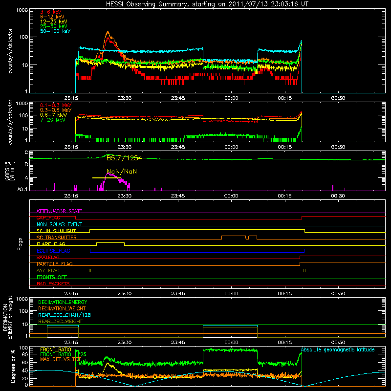Click the 'NaN/NaN' annotation in GOES panel
391x391 pixels.
point(122,172)
